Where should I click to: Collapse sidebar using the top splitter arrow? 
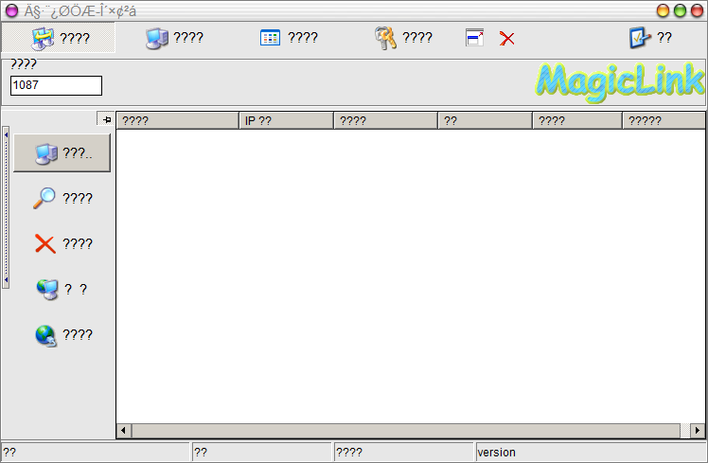(x=6, y=134)
